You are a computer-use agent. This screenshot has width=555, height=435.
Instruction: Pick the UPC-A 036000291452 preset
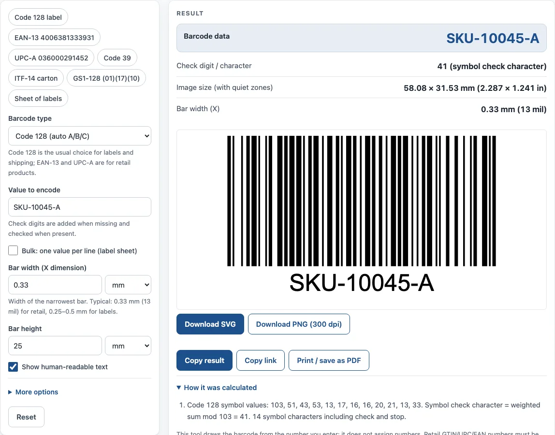[x=51, y=58]
